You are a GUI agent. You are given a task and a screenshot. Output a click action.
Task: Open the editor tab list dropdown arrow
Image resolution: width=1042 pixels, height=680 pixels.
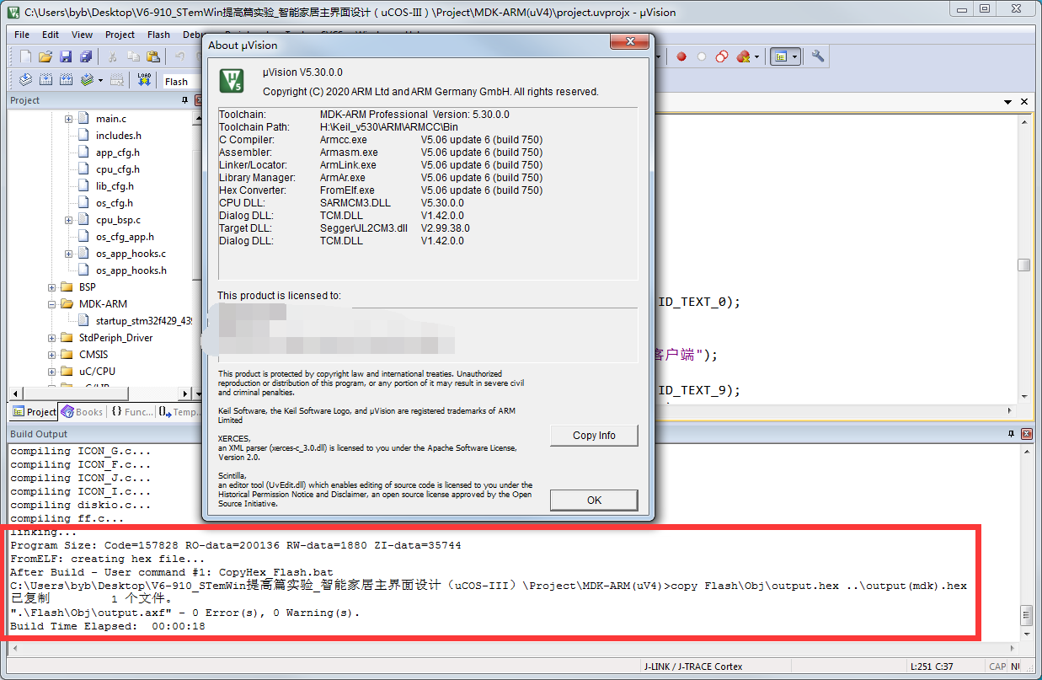click(1007, 102)
